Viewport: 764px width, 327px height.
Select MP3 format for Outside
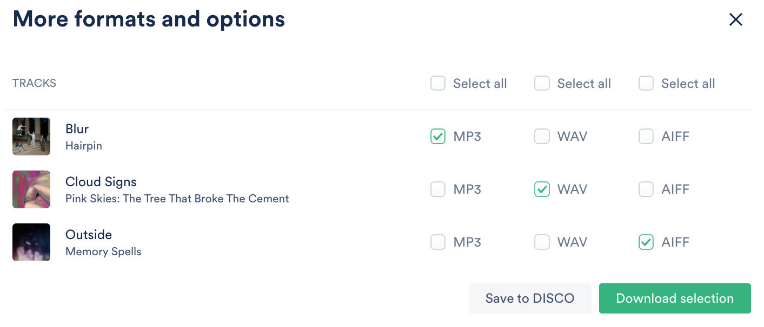pos(438,242)
